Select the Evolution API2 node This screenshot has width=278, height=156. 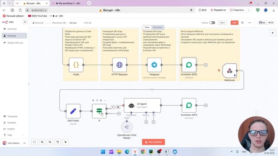[x=189, y=65]
